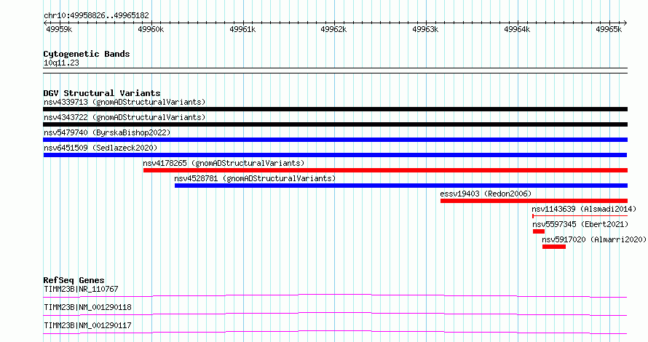
Task: Select the nsv4528781 gnomAD label
Action: 255,178
